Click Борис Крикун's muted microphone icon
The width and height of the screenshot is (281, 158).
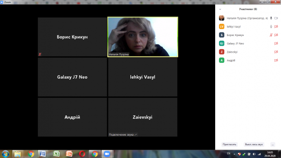coord(271,35)
